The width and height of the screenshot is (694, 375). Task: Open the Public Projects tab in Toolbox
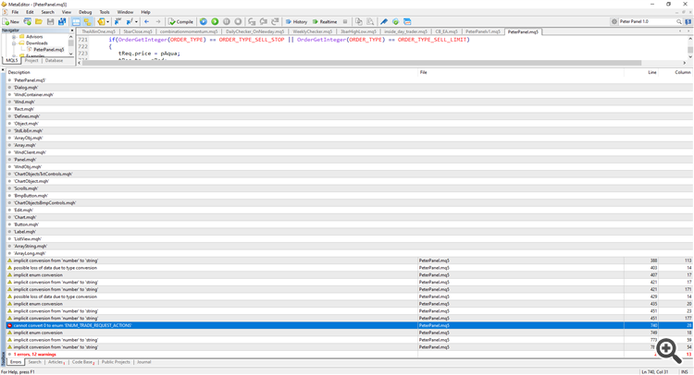pos(116,362)
